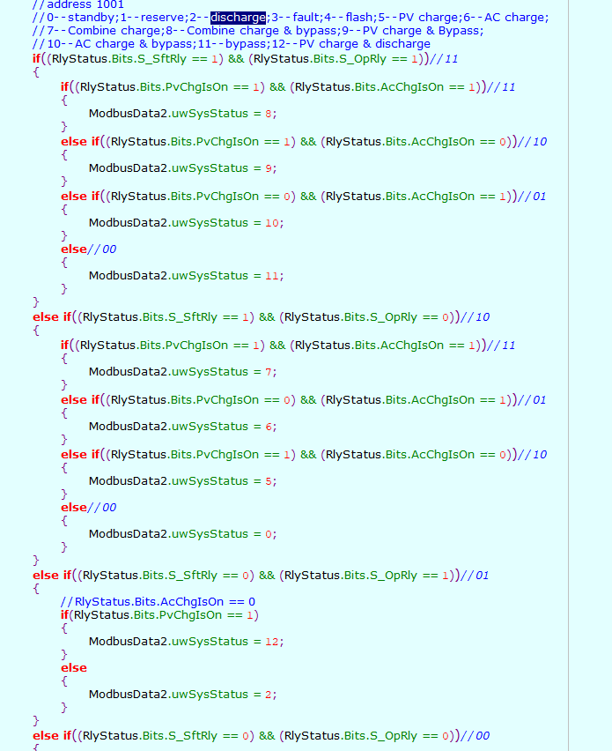The height and width of the screenshot is (751, 612).
Task: Click the inner if line directly above status 7
Action: point(288,346)
